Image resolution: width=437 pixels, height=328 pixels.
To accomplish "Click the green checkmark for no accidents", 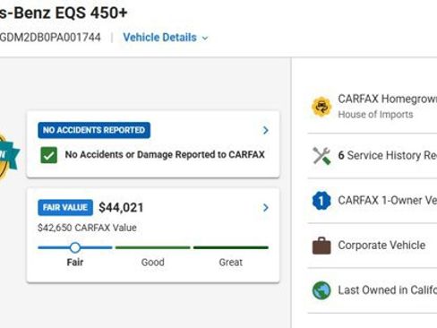I will click(x=49, y=155).
